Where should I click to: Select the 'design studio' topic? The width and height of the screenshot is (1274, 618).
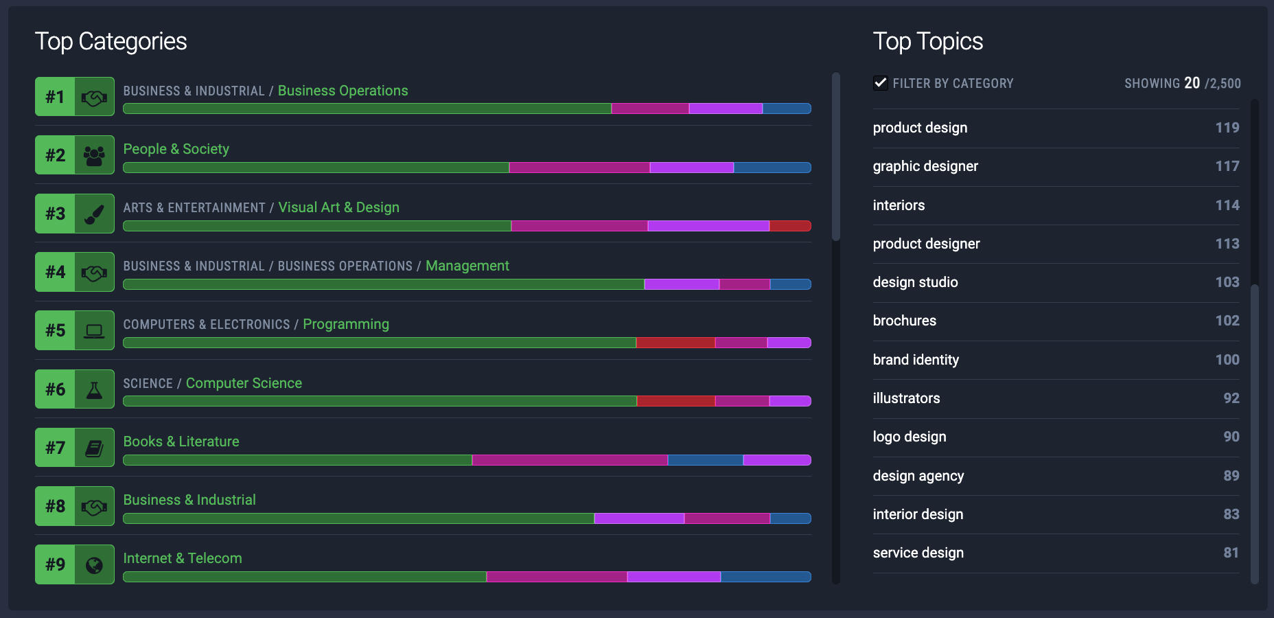tap(915, 282)
